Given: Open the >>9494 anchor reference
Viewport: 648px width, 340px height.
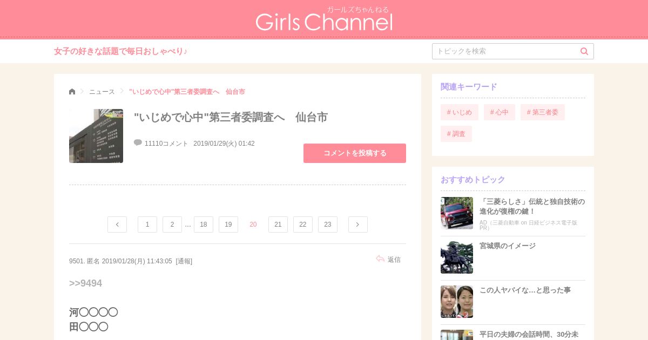Looking at the screenshot, I should [85, 283].
